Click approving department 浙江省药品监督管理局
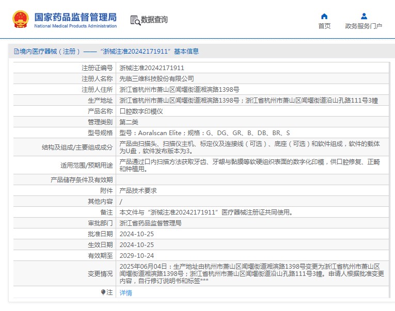The width and height of the screenshot is (395, 311). (150, 223)
